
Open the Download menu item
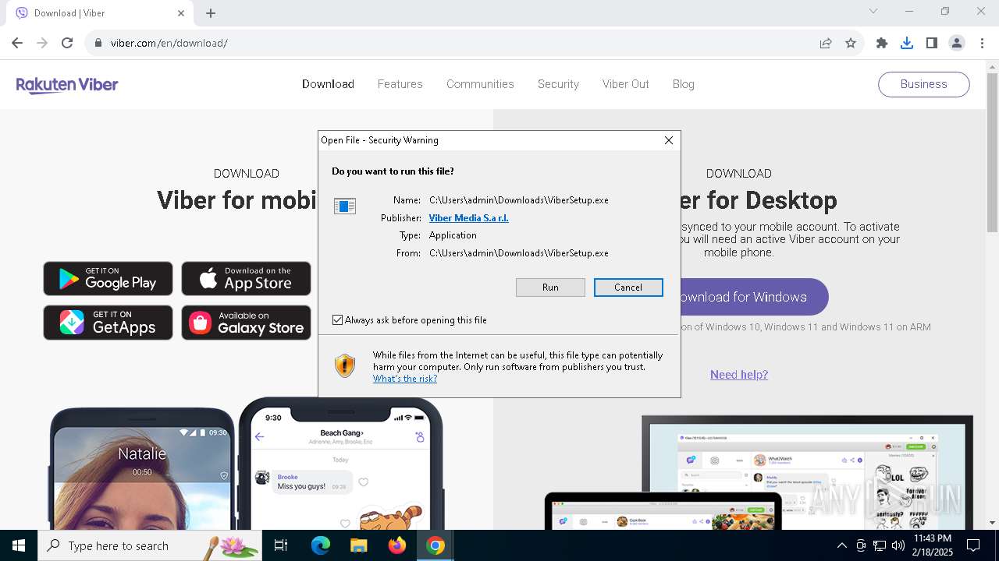click(x=328, y=84)
